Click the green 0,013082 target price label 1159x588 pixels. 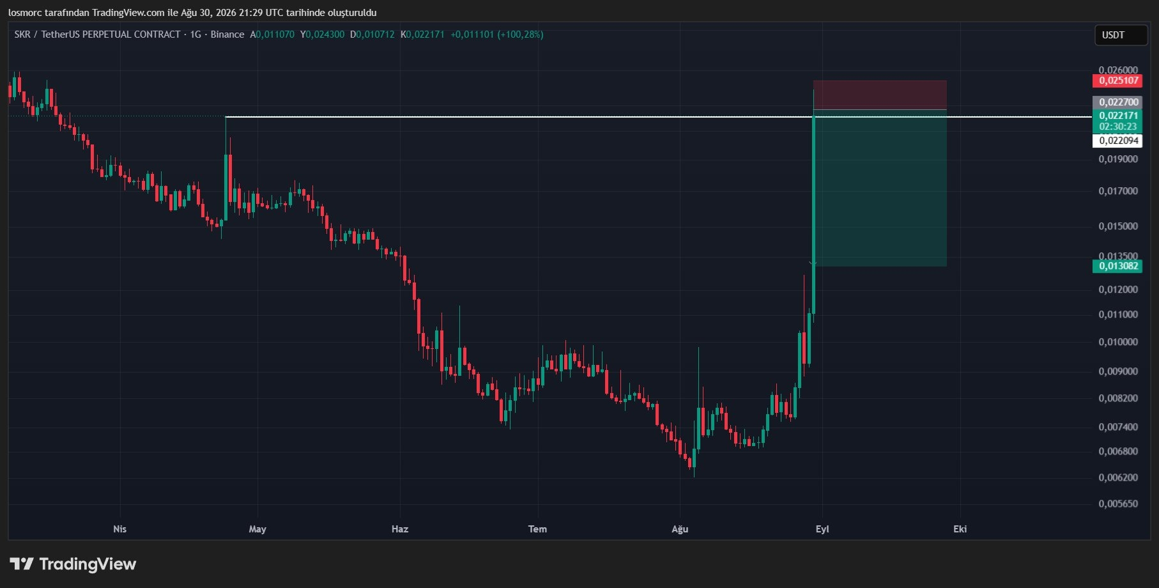pyautogui.click(x=1117, y=266)
